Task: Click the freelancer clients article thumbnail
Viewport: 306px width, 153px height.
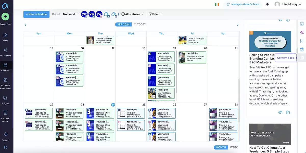Action: coord(270,134)
